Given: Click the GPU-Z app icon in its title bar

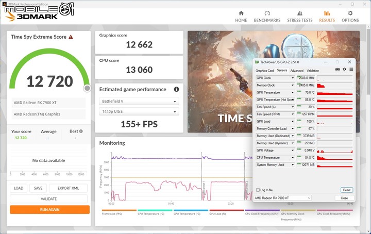Looking at the screenshot, I should click(257, 62).
